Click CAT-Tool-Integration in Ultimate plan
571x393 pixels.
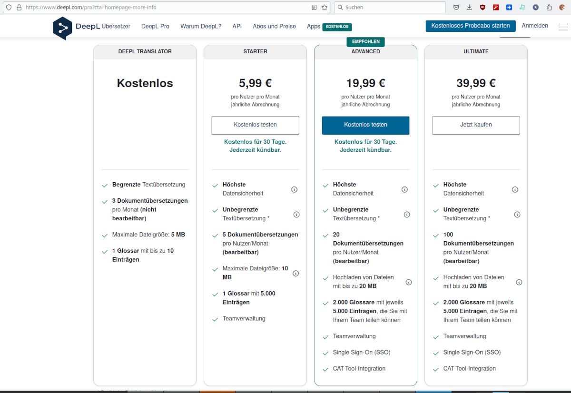pyautogui.click(x=470, y=369)
